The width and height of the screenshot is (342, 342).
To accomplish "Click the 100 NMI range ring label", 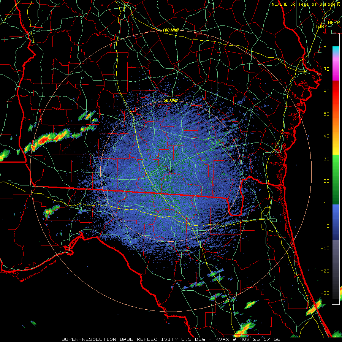I will [171, 30].
